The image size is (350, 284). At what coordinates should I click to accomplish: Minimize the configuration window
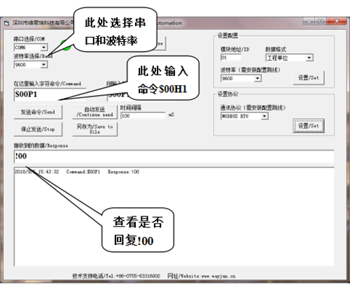pyautogui.click(x=309, y=22)
